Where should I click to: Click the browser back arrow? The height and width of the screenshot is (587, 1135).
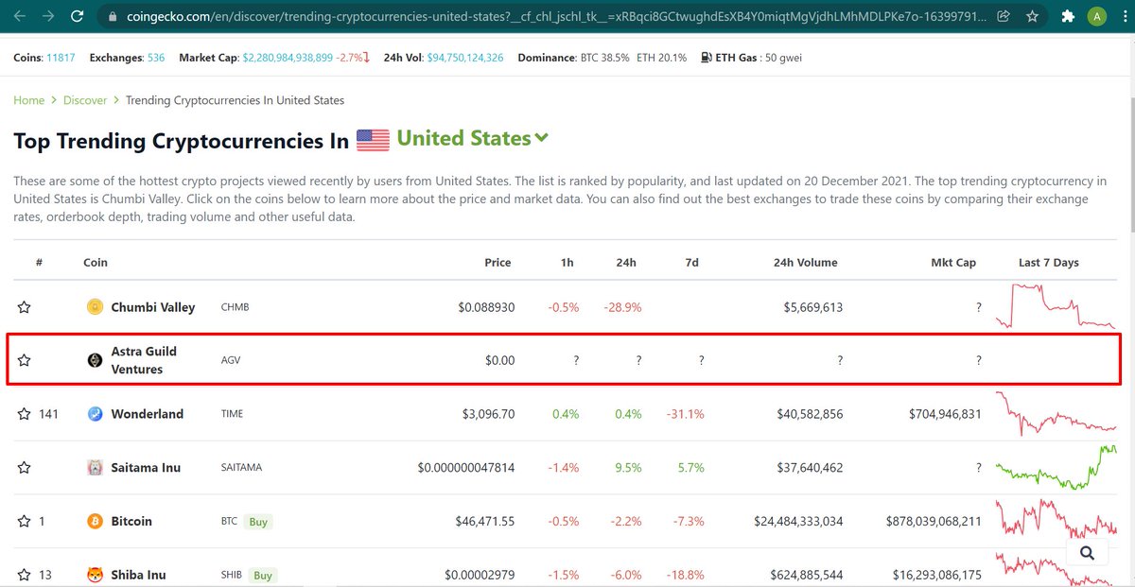21,16
